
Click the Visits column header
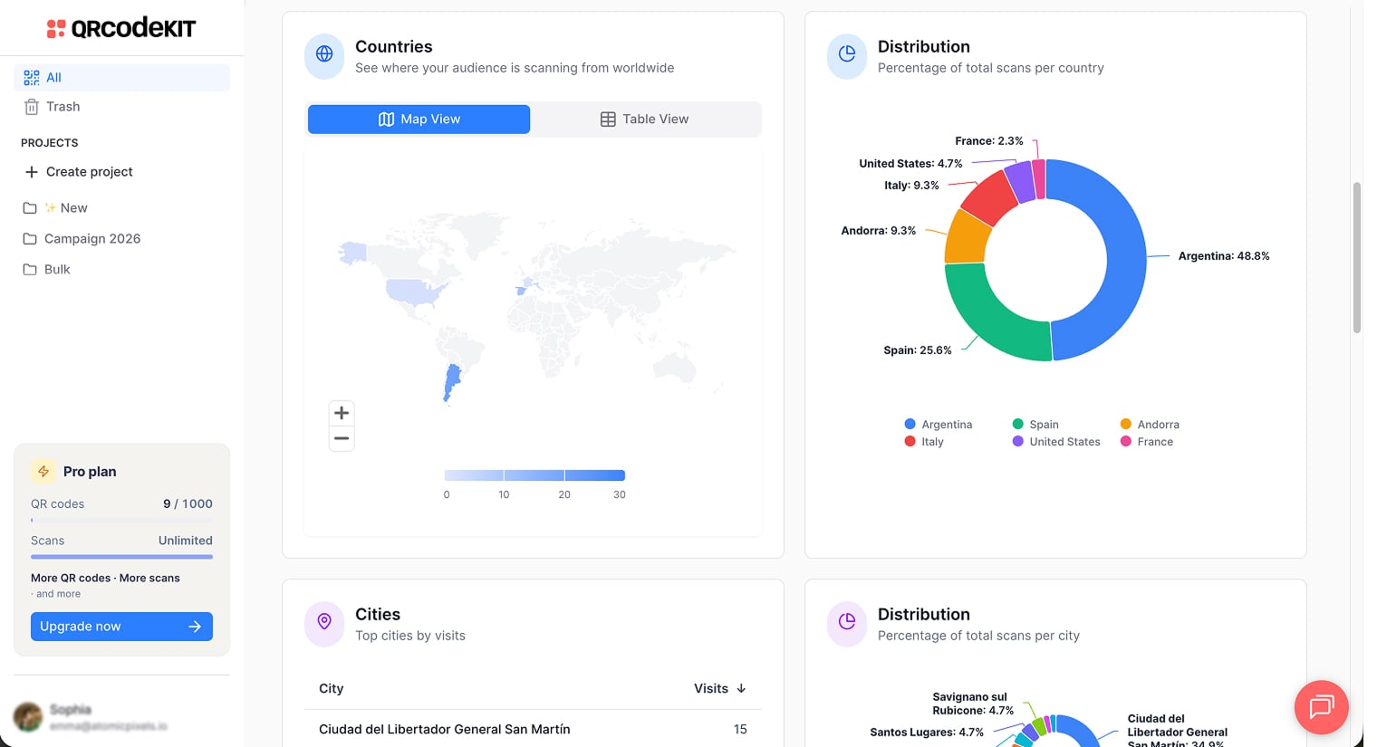(720, 689)
